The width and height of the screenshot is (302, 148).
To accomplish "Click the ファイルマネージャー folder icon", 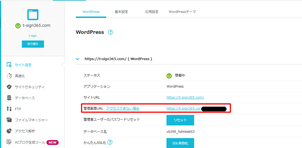I will point(9,120).
